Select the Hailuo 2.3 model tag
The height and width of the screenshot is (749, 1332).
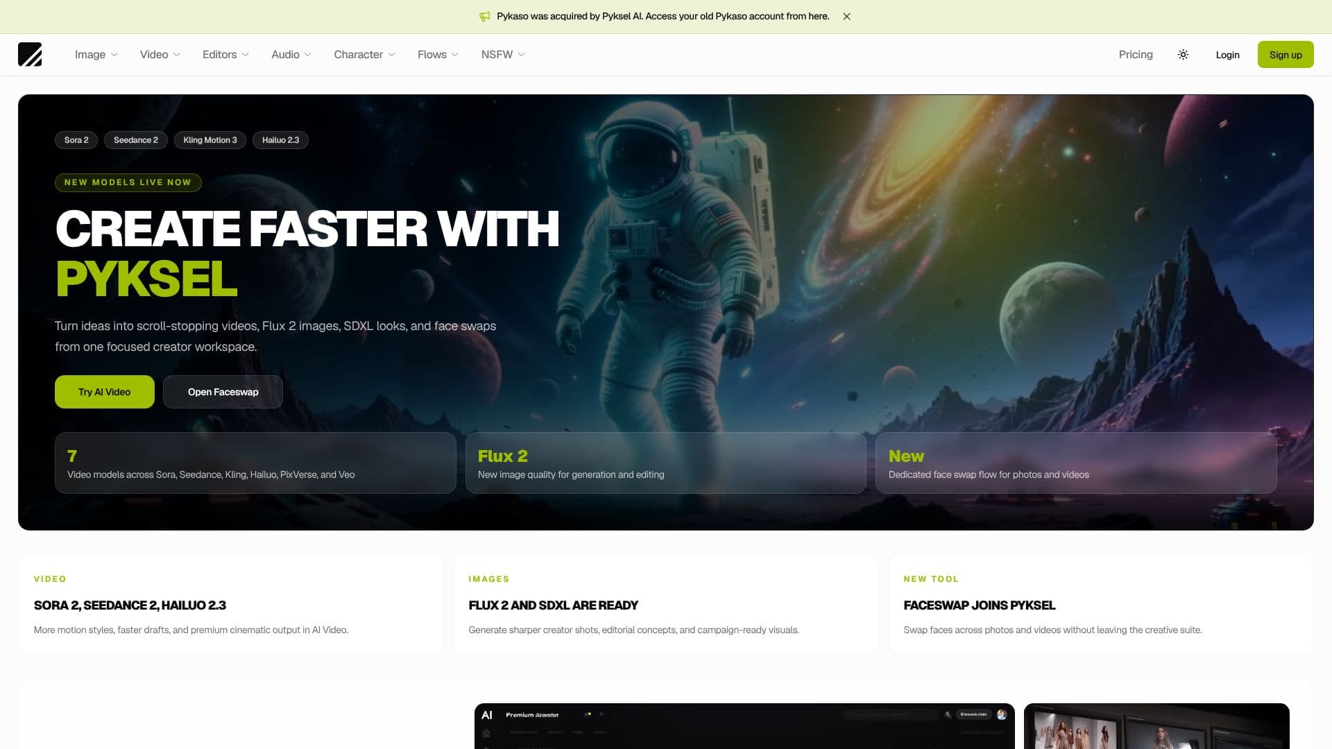point(280,140)
